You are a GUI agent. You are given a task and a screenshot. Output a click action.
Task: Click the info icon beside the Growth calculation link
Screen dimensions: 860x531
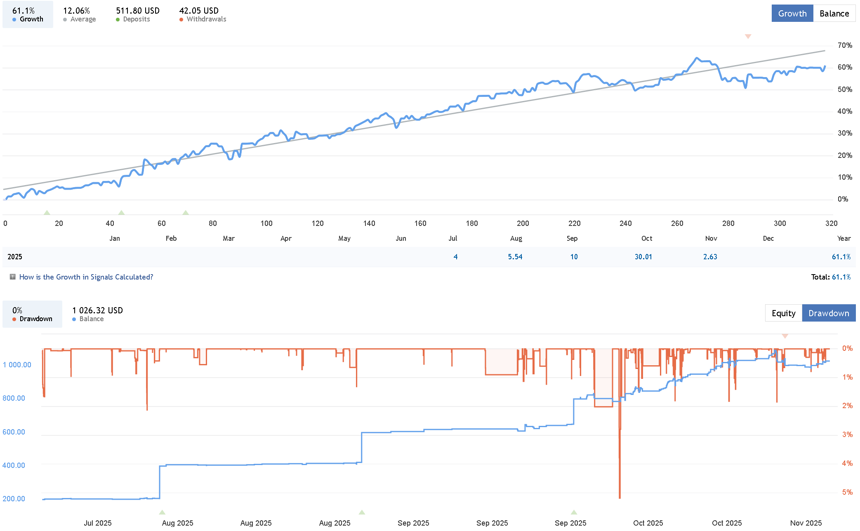13,277
